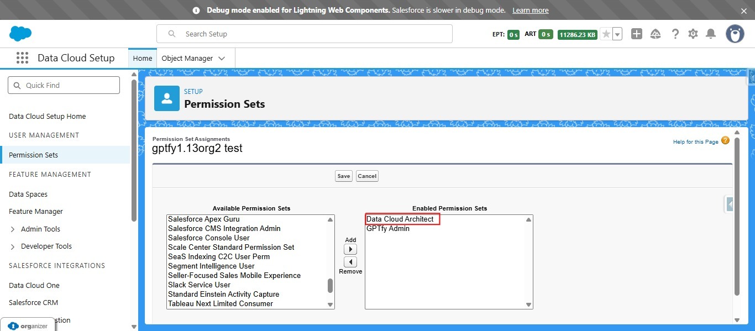Open the Object Manager dropdown arrow
This screenshot has width=755, height=331.
(x=222, y=57)
